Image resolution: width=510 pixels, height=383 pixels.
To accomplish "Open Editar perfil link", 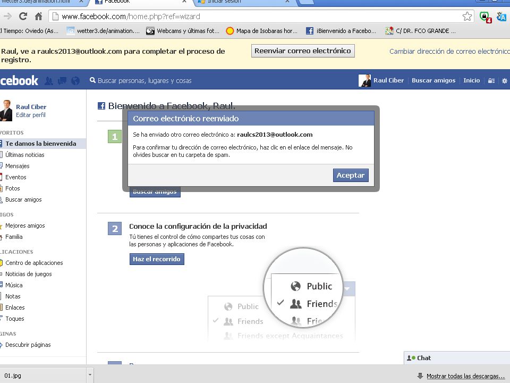I will tap(31, 115).
